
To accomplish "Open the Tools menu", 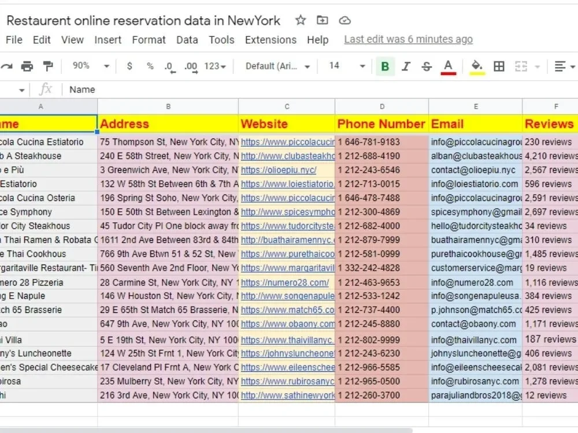I will tap(221, 40).
